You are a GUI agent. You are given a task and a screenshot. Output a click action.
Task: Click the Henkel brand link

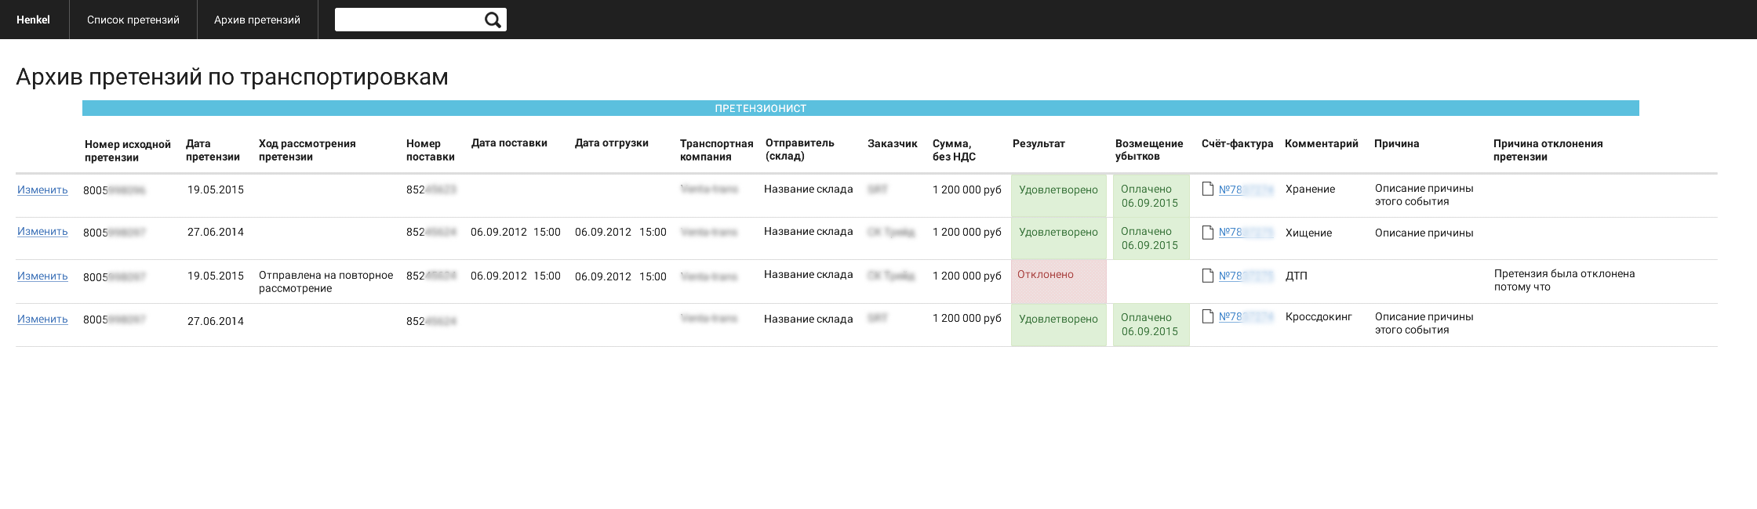(x=33, y=20)
